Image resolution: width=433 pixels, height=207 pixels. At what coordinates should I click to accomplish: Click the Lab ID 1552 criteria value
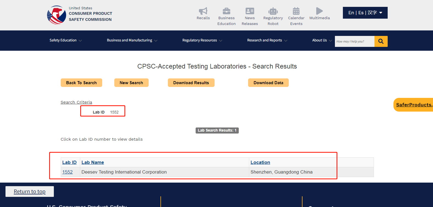(114, 112)
